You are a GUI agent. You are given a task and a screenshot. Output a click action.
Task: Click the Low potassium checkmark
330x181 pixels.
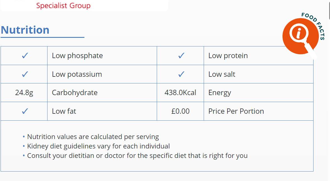(25, 74)
